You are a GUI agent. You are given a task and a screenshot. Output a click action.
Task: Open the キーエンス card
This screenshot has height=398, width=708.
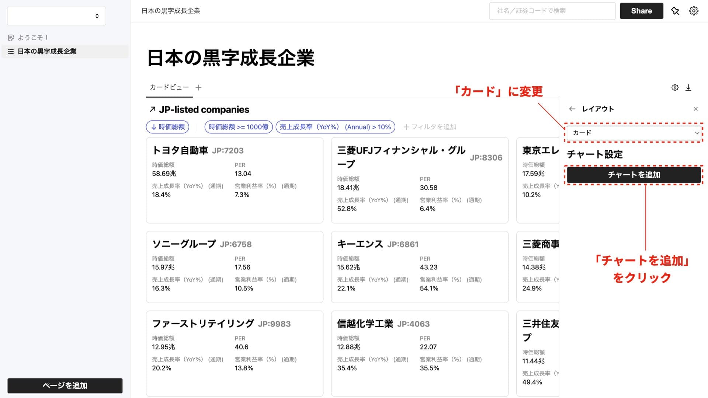click(420, 267)
